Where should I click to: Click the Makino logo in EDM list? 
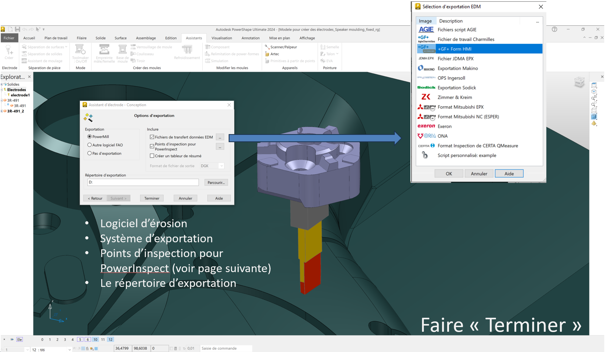(426, 68)
